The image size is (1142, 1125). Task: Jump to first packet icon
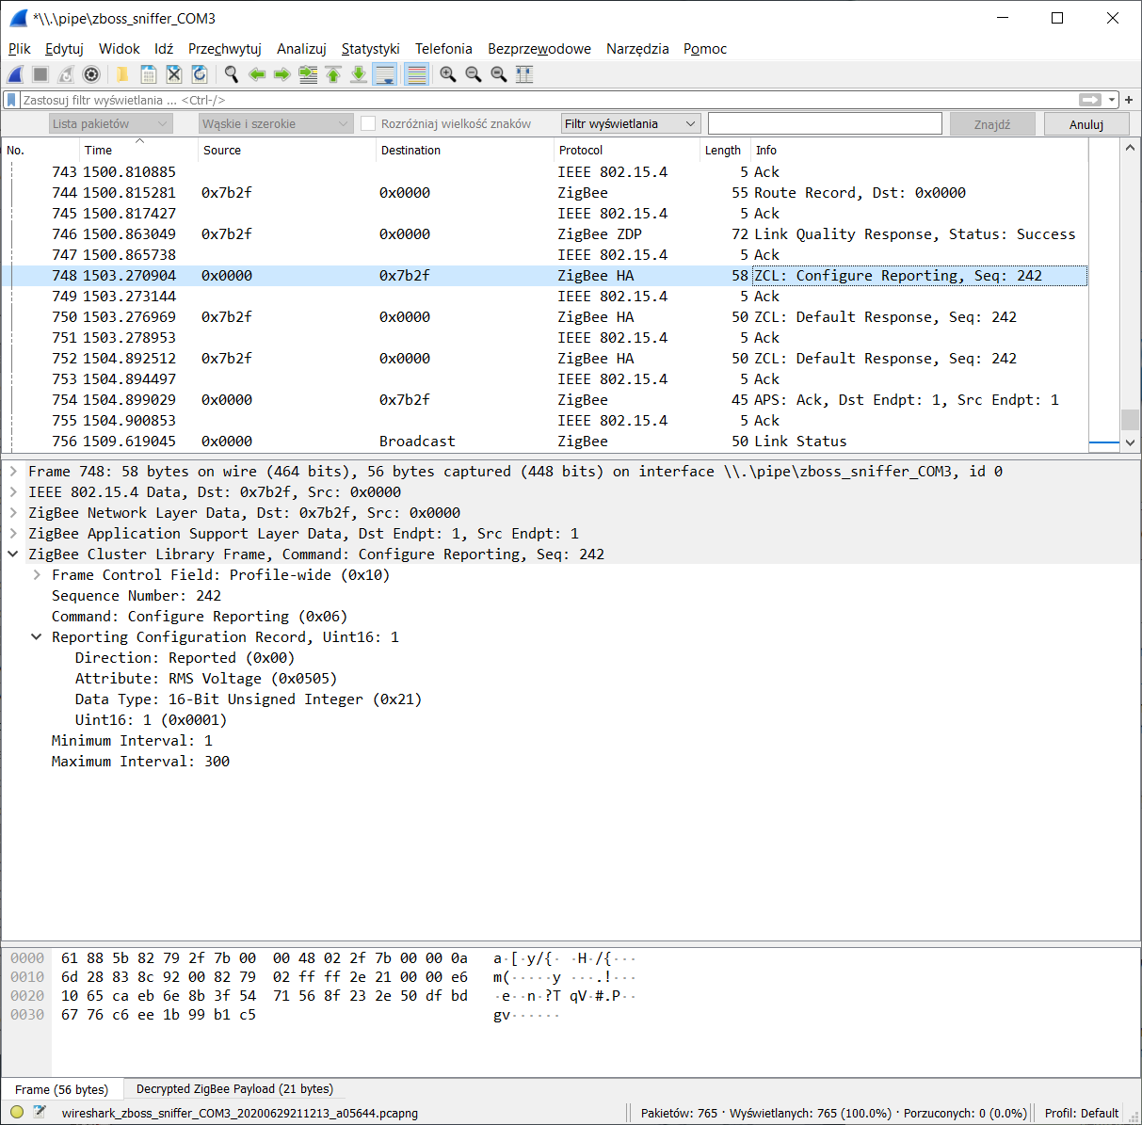332,74
